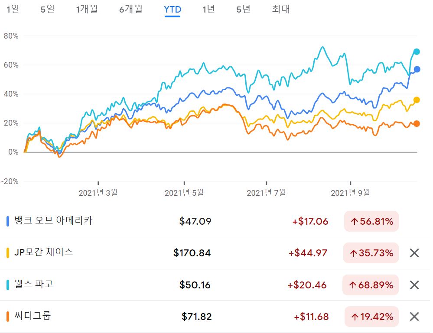Image resolution: width=433 pixels, height=333 pixels.
Task: Click the 20% y-axis label
Action: point(11,123)
